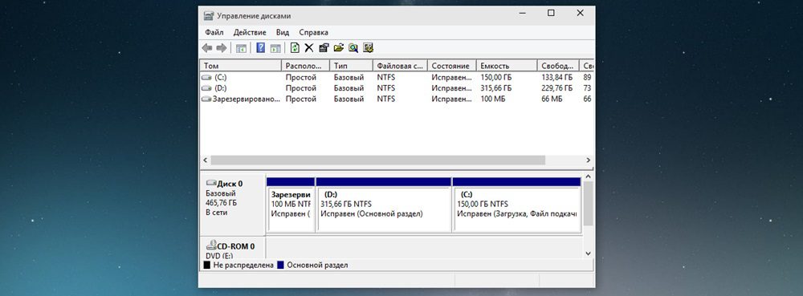Toggle the action pane toolbar icon

pos(275,48)
